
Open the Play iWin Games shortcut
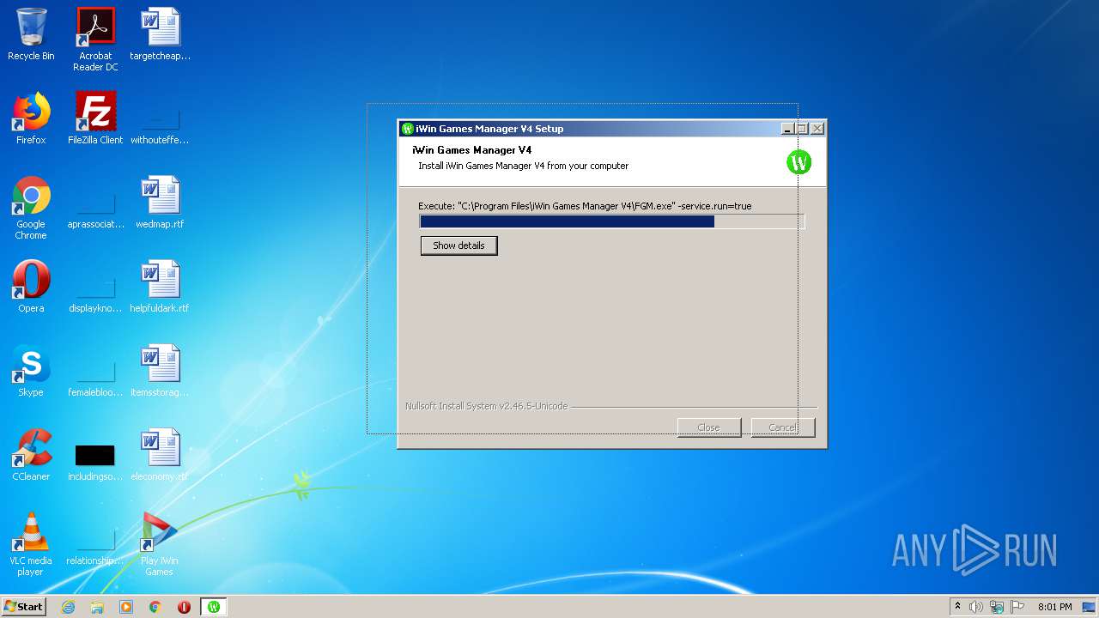pos(160,544)
